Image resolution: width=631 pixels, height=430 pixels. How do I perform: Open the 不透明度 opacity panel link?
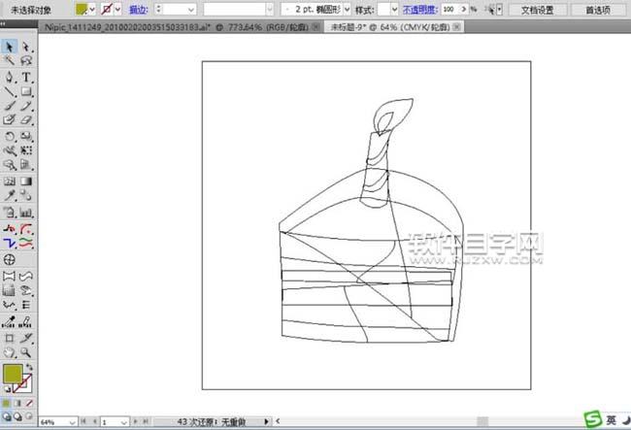(420, 10)
